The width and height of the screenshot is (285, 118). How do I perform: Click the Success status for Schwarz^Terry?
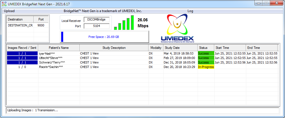tap(206, 62)
